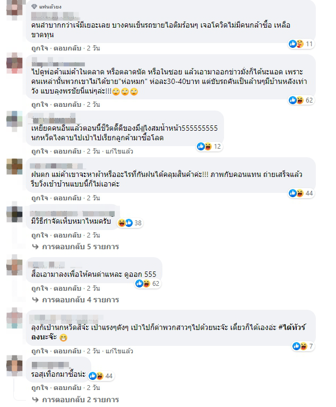Click the fan badge diamond icon
The width and height of the screenshot is (336, 407).
[x=34, y=7]
